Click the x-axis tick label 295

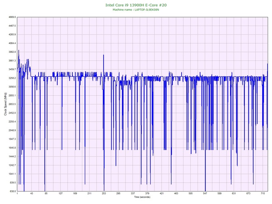click(118, 193)
